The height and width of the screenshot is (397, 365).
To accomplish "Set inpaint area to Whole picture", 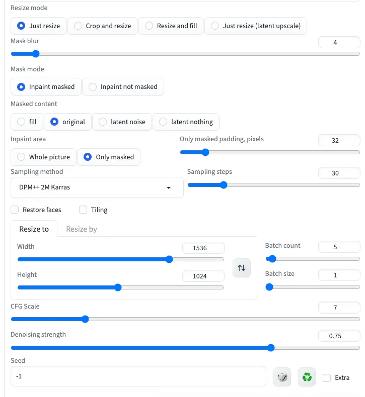I will click(x=43, y=157).
